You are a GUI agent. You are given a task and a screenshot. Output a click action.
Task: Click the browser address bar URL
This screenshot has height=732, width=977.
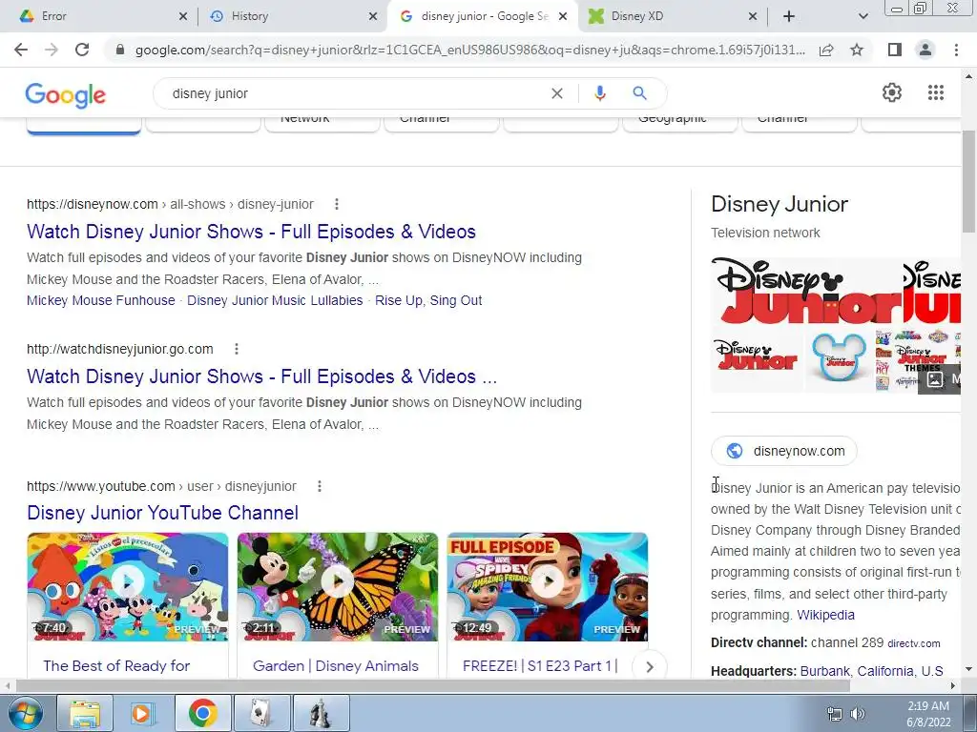tap(469, 50)
